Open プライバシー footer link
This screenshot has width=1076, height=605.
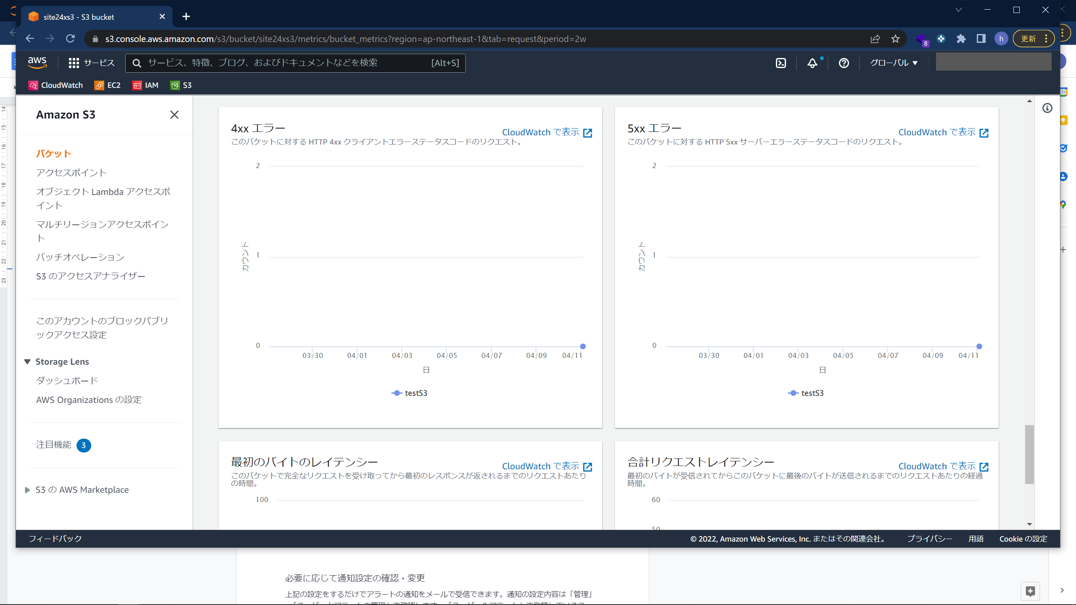pos(930,539)
